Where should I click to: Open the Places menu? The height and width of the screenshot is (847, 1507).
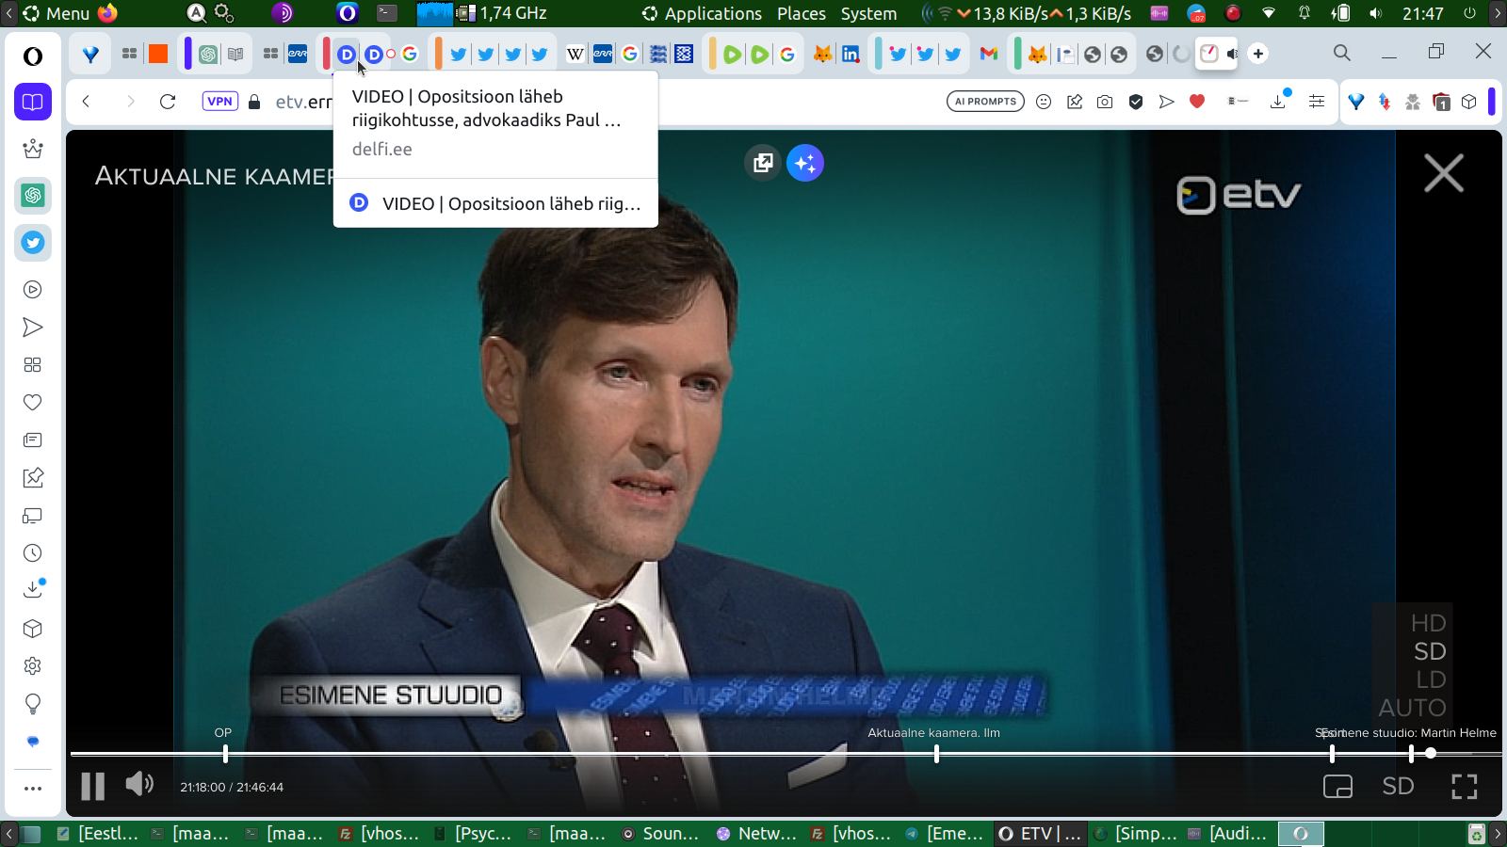click(801, 13)
